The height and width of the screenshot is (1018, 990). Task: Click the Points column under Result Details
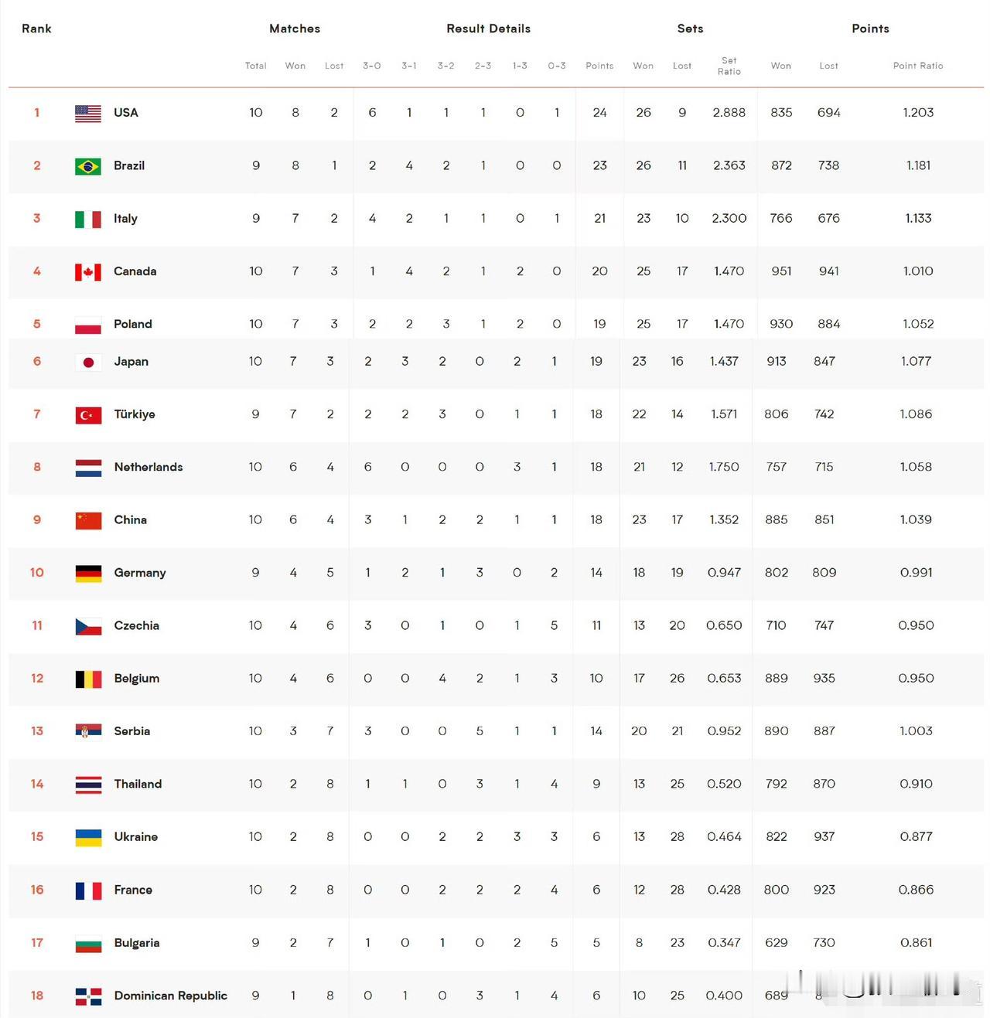pyautogui.click(x=599, y=66)
